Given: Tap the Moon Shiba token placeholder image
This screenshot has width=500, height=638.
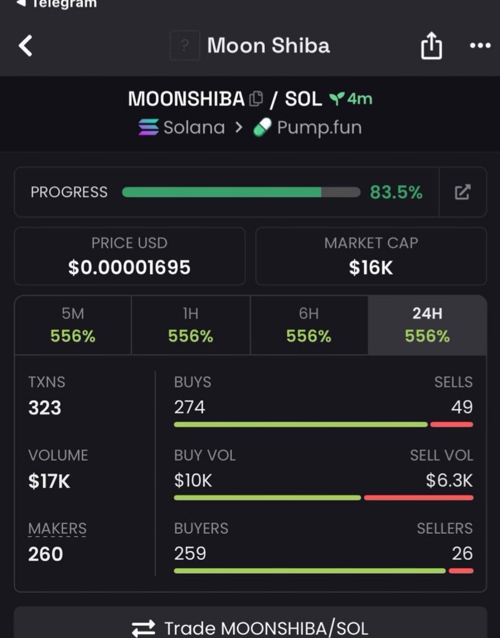Looking at the screenshot, I should pos(185,46).
